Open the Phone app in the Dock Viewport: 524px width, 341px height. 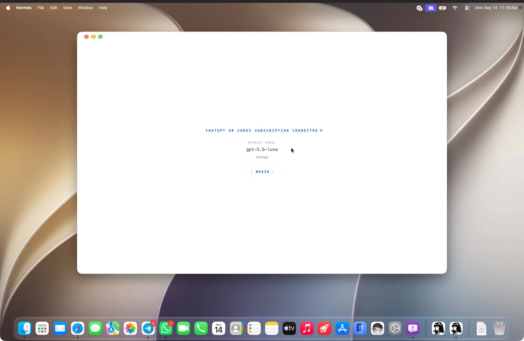tap(201, 328)
